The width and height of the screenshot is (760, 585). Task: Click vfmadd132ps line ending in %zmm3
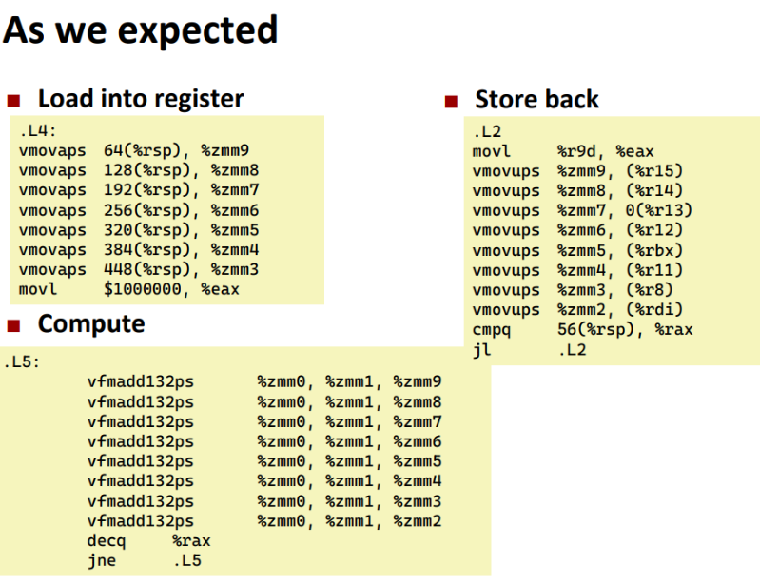[x=264, y=501]
